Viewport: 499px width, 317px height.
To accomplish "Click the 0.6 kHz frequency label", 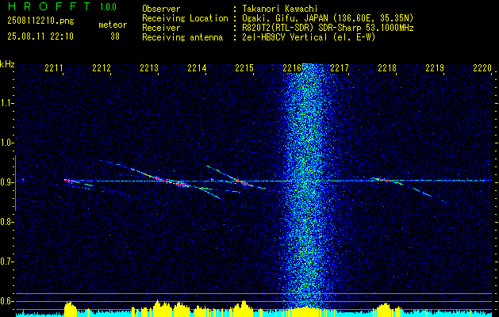I will tap(7, 301).
